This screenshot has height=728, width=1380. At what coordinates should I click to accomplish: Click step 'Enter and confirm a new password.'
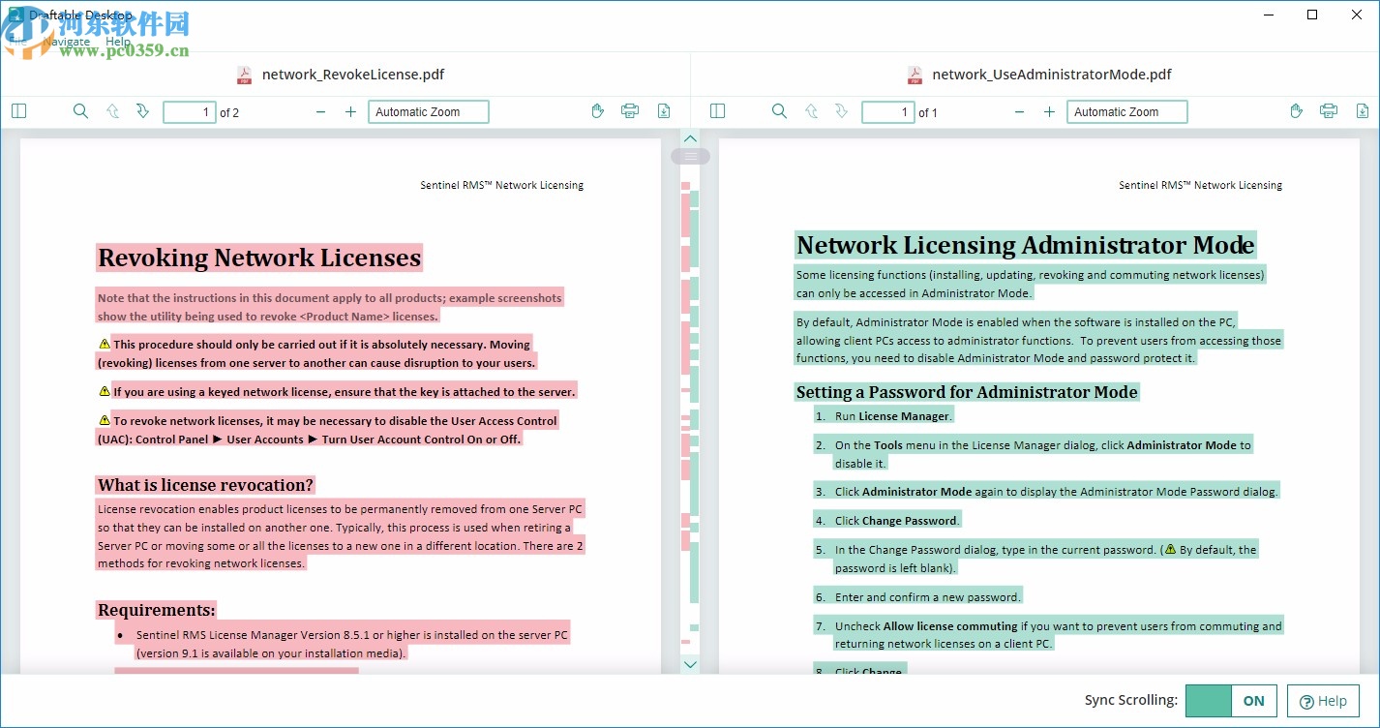pos(927,597)
